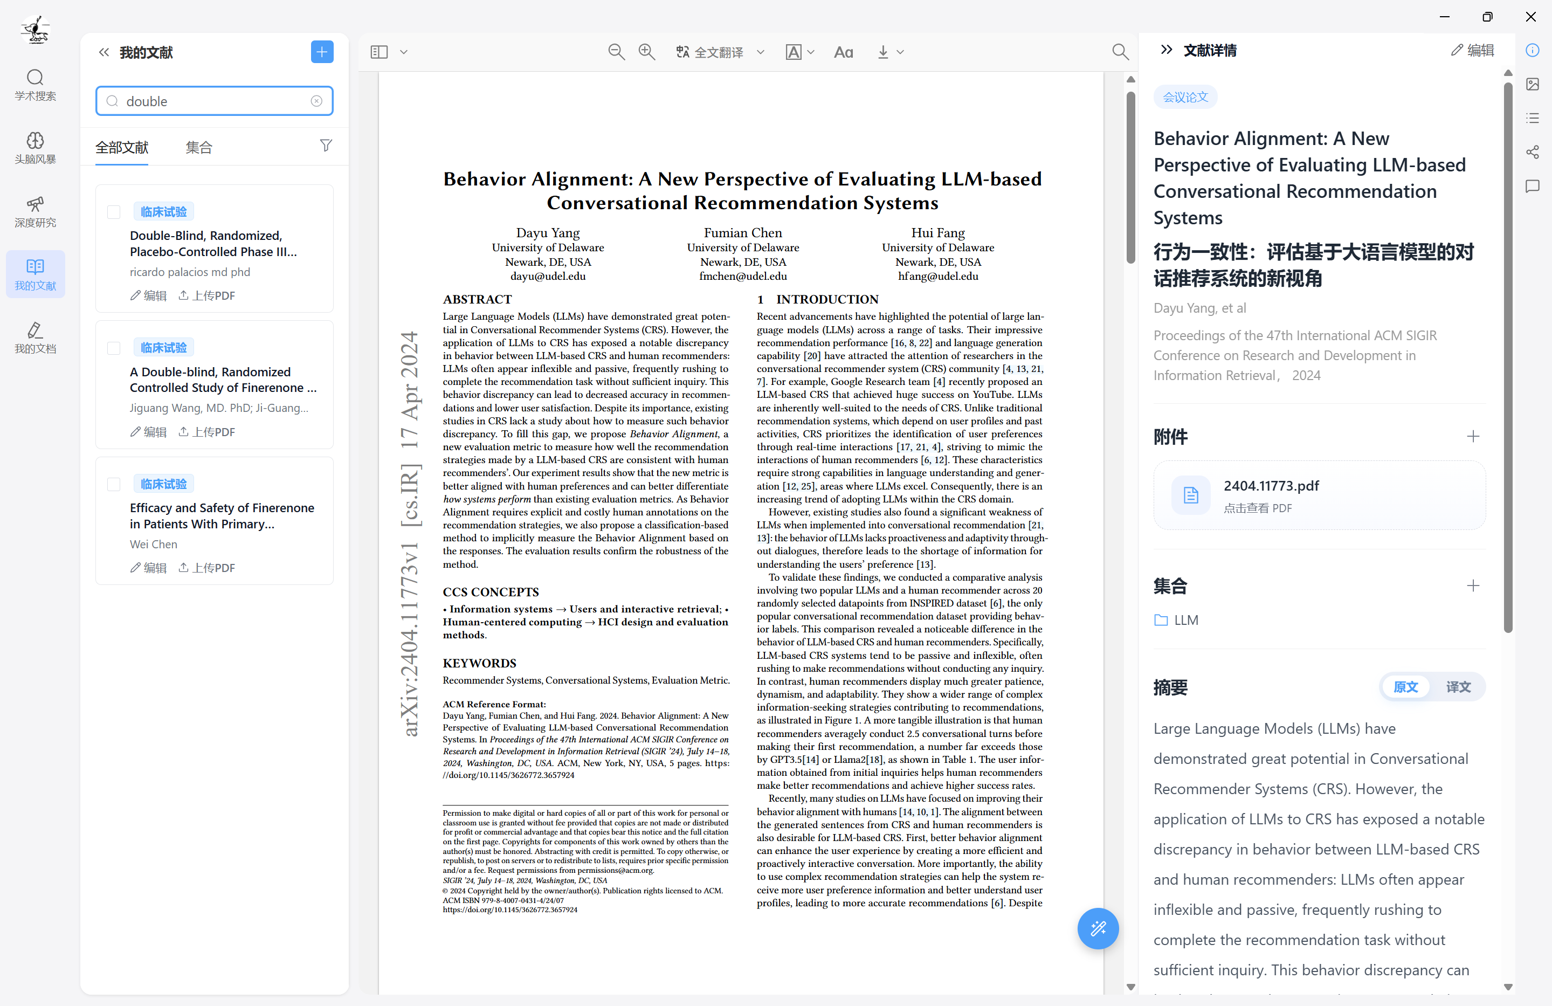1552x1006 pixels.
Task: Open the comments icon in right sidebar
Action: (x=1533, y=187)
